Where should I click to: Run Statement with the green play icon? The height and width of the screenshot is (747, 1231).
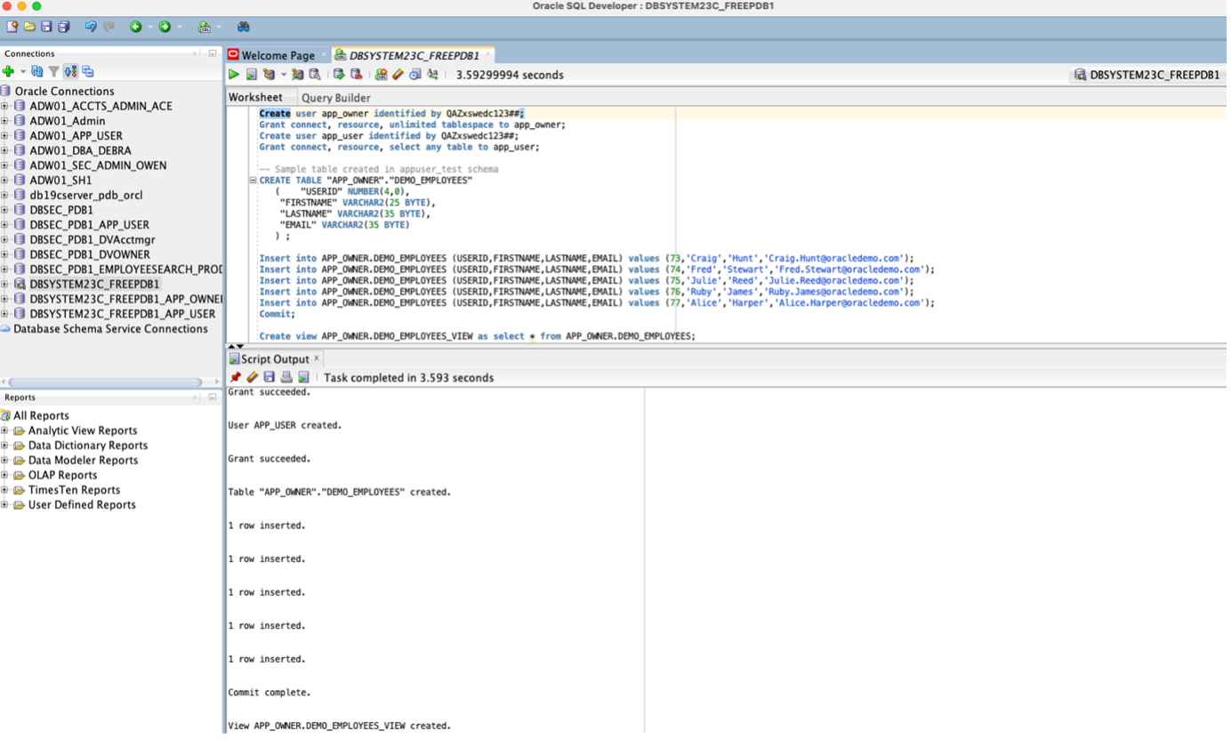click(x=234, y=75)
